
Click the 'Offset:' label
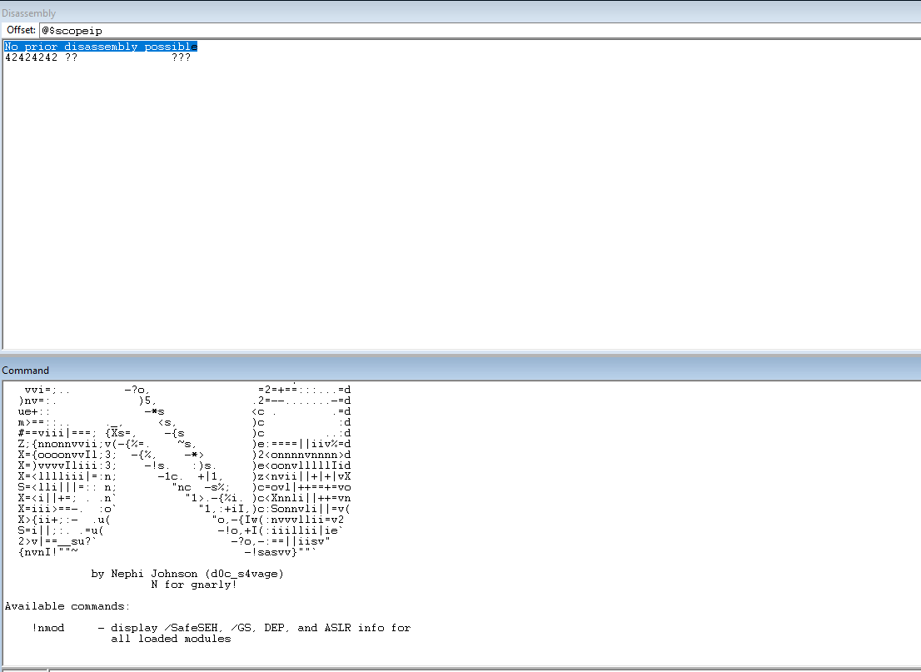(21, 30)
